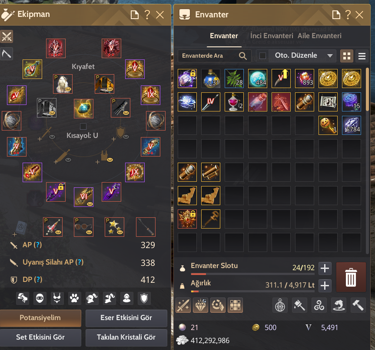Toggle the checkbox above Kısayol: U
The height and width of the screenshot is (350, 375).
point(83,126)
